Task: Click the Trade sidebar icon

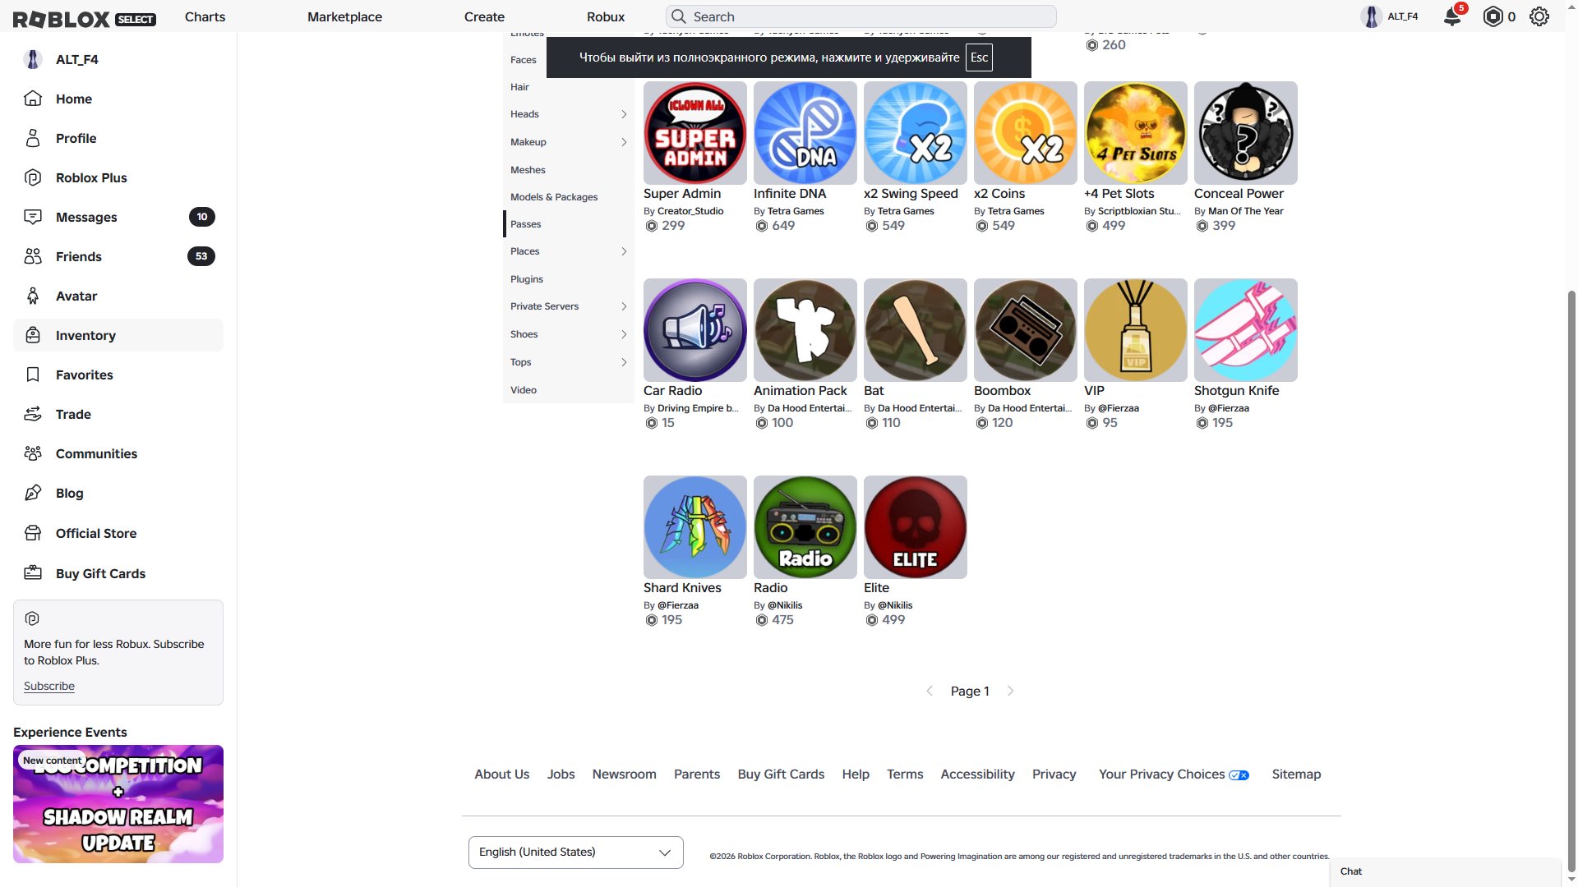Action: [33, 414]
